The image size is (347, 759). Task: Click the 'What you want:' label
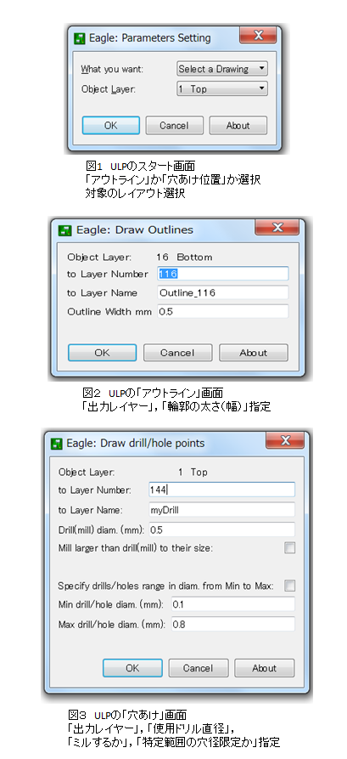click(112, 69)
